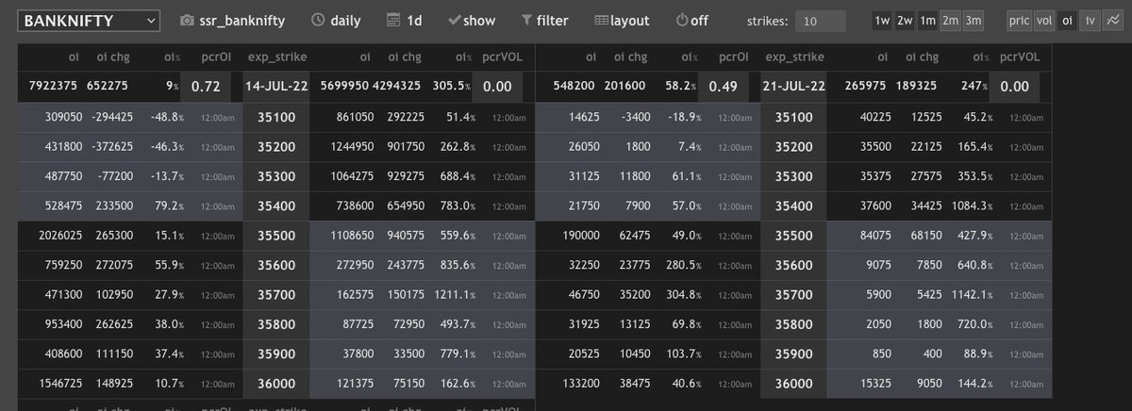Click oi change cell 233500
The width and height of the screenshot is (1132, 411).
pyautogui.click(x=117, y=206)
